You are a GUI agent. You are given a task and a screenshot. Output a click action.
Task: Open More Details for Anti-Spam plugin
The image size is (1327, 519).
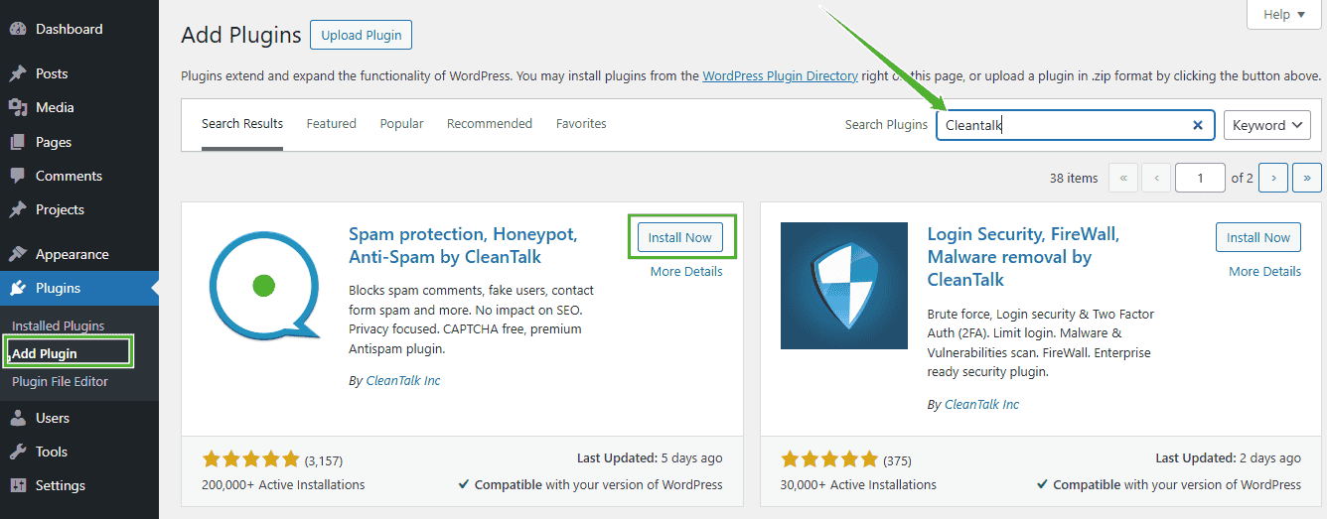click(x=686, y=271)
